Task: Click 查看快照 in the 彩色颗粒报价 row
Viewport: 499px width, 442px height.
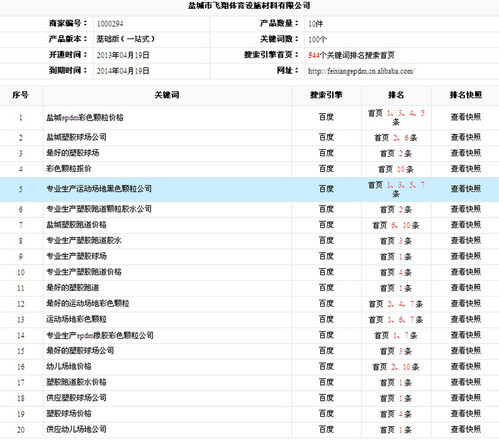Action: point(466,169)
